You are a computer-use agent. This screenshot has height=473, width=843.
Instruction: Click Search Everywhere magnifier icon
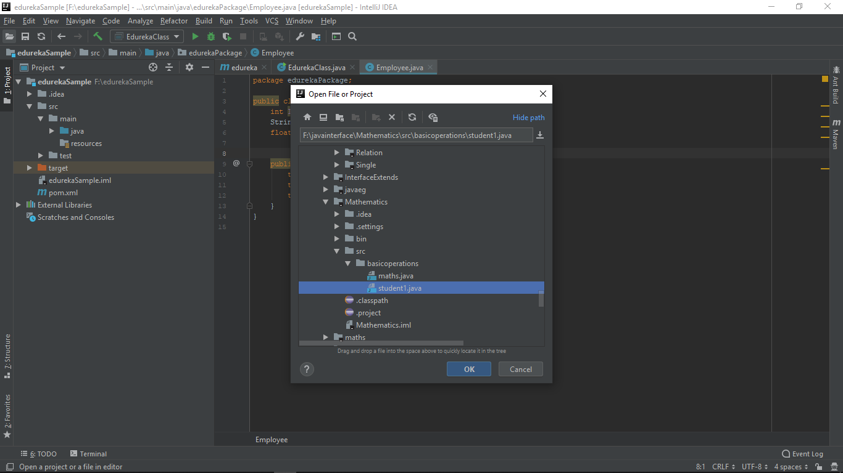click(352, 36)
